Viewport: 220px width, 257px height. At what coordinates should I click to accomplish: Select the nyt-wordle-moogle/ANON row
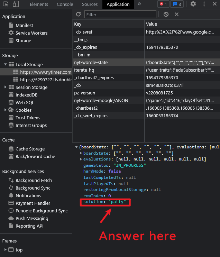tap(101, 100)
